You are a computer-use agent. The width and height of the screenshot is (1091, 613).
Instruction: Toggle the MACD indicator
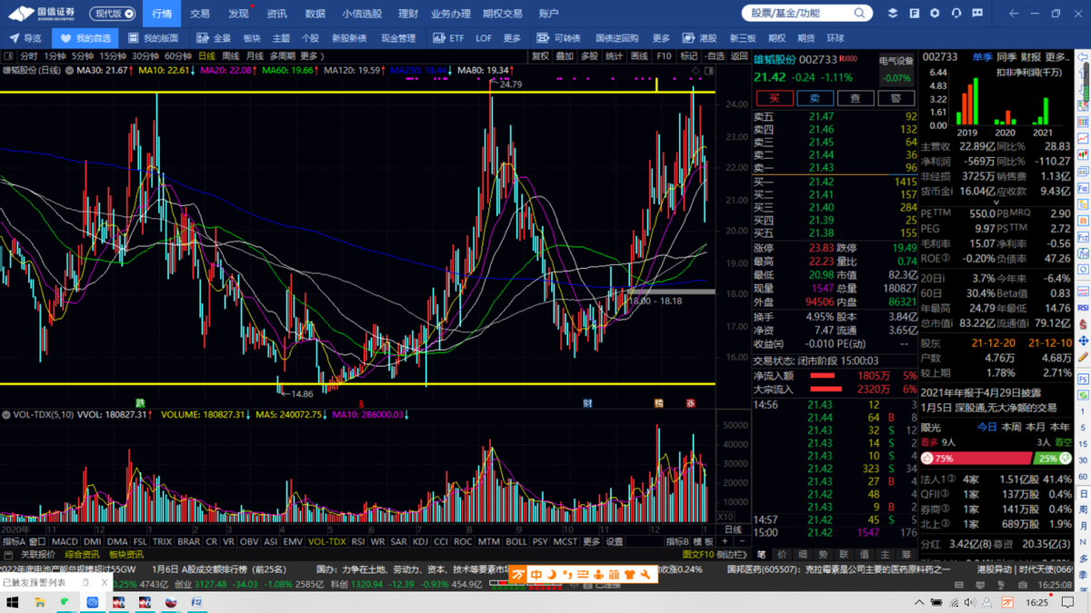65,542
